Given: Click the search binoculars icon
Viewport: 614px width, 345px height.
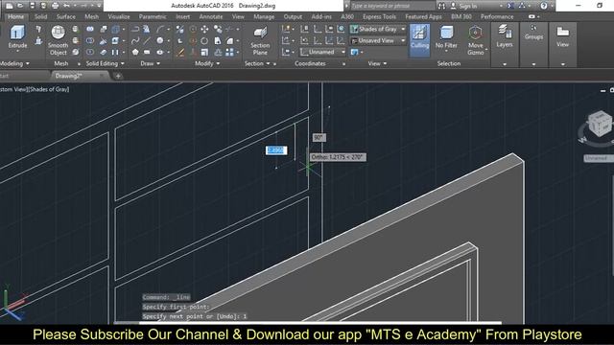Looking at the screenshot, I should tap(441, 6).
